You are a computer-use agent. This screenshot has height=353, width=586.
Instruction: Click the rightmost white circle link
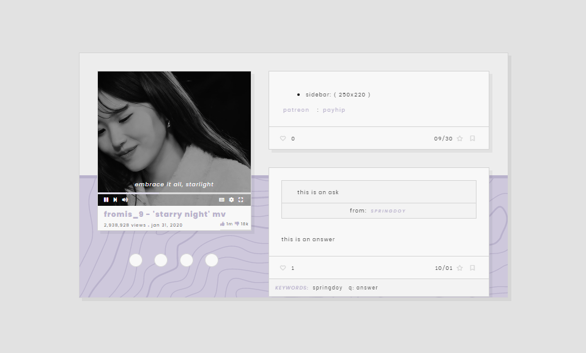[212, 260]
